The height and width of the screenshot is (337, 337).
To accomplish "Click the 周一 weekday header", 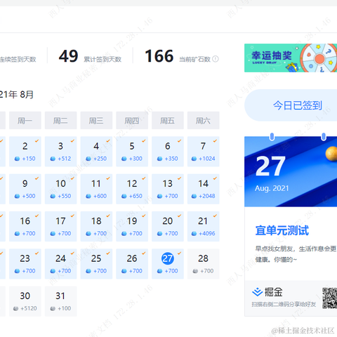I will (x=25, y=121).
